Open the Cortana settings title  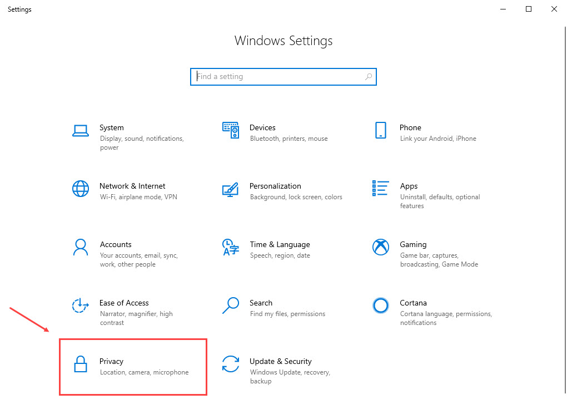[x=413, y=303]
